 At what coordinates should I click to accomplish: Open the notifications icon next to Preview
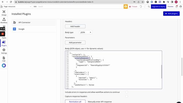176,7
